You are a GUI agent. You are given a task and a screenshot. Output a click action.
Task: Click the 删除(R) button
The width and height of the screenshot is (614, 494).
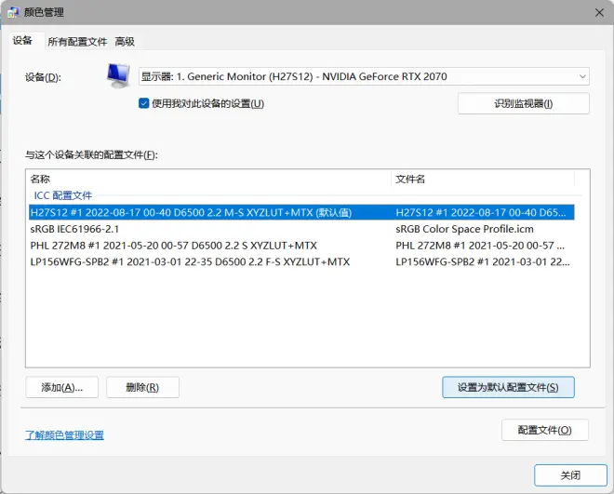pos(142,387)
